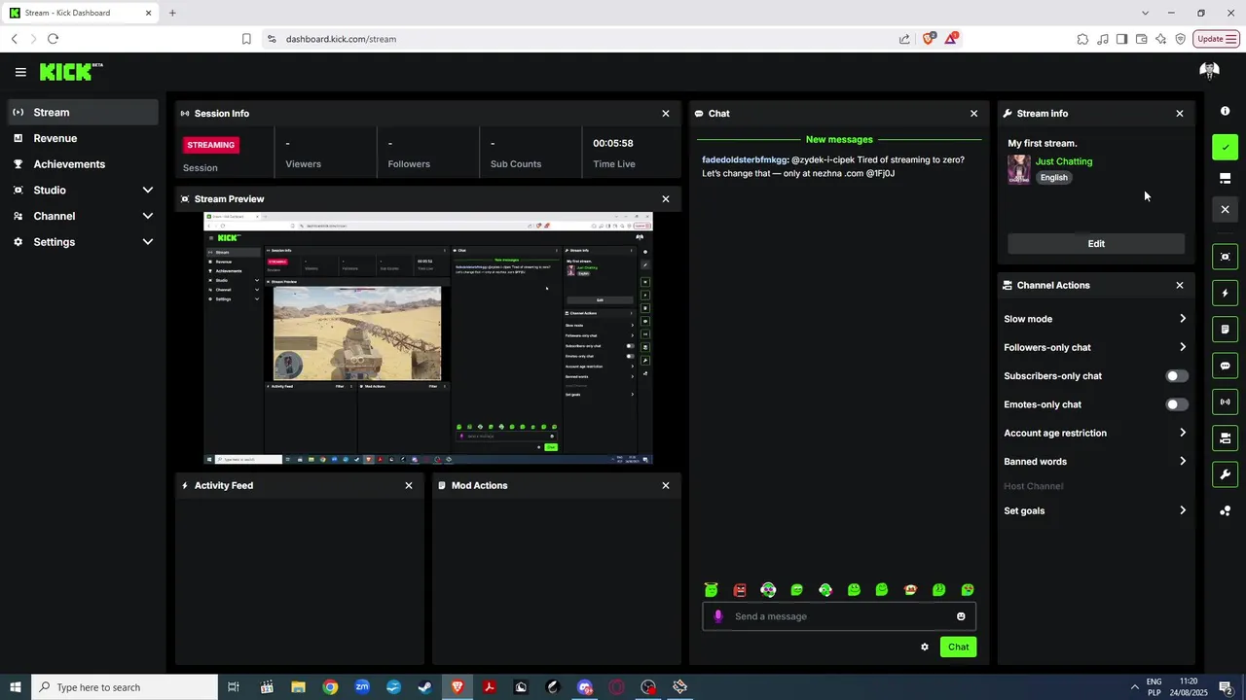1246x700 pixels.
Task: Open the Just Chatting category link
Action: 1064,161
